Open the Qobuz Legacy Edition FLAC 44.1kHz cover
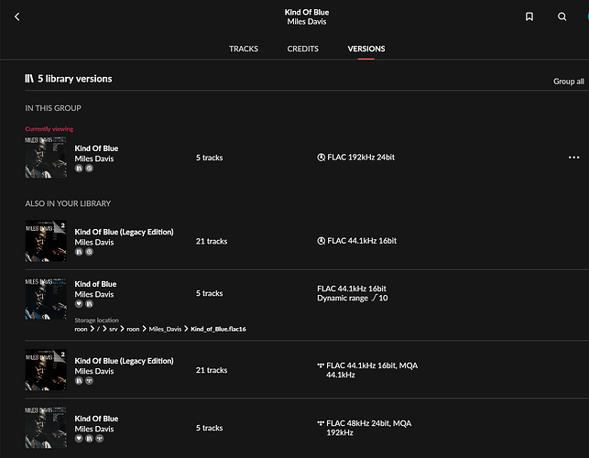 46,241
